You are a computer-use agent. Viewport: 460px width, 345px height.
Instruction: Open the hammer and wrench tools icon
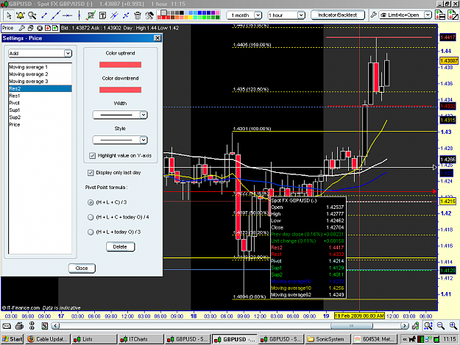(149, 15)
